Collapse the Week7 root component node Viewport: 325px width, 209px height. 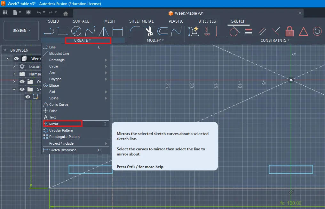tap(8, 59)
